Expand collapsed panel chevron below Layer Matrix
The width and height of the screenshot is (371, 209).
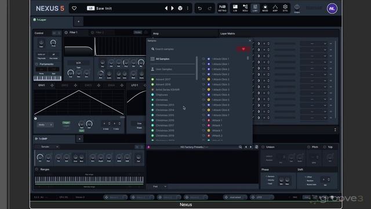coord(335,130)
